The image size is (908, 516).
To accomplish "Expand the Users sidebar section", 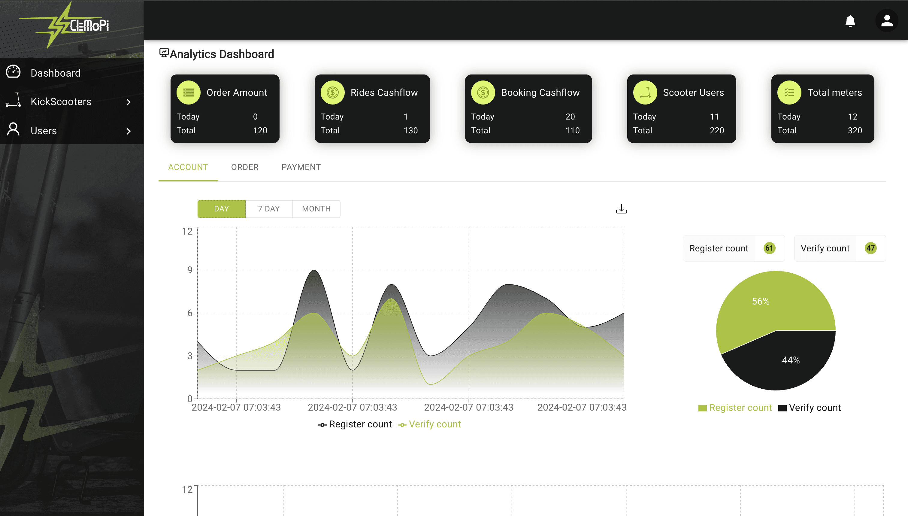I will coord(44,130).
